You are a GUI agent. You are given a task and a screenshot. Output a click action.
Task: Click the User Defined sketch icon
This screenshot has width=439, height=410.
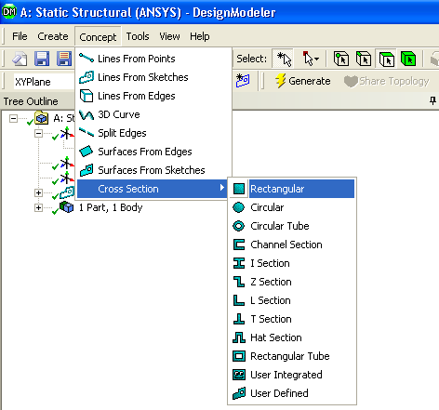point(239,393)
